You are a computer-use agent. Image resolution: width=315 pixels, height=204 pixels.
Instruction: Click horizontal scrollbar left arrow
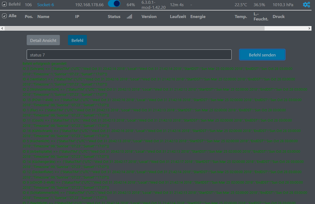click(2, 28)
